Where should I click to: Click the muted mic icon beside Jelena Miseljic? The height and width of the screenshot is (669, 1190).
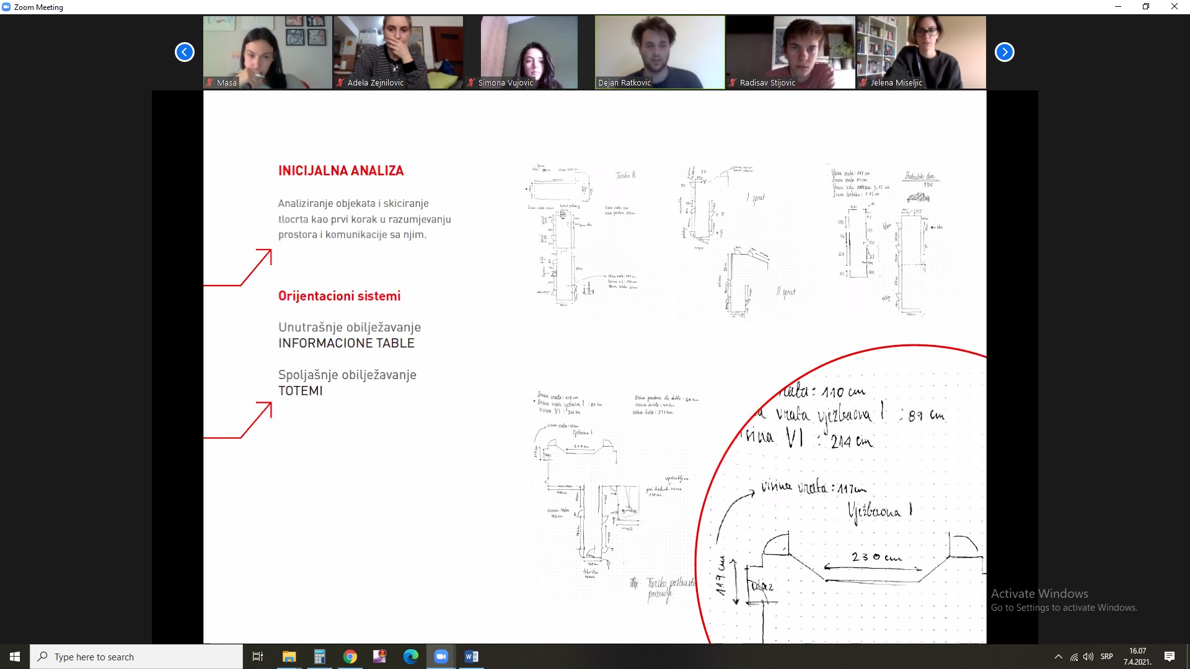point(863,82)
